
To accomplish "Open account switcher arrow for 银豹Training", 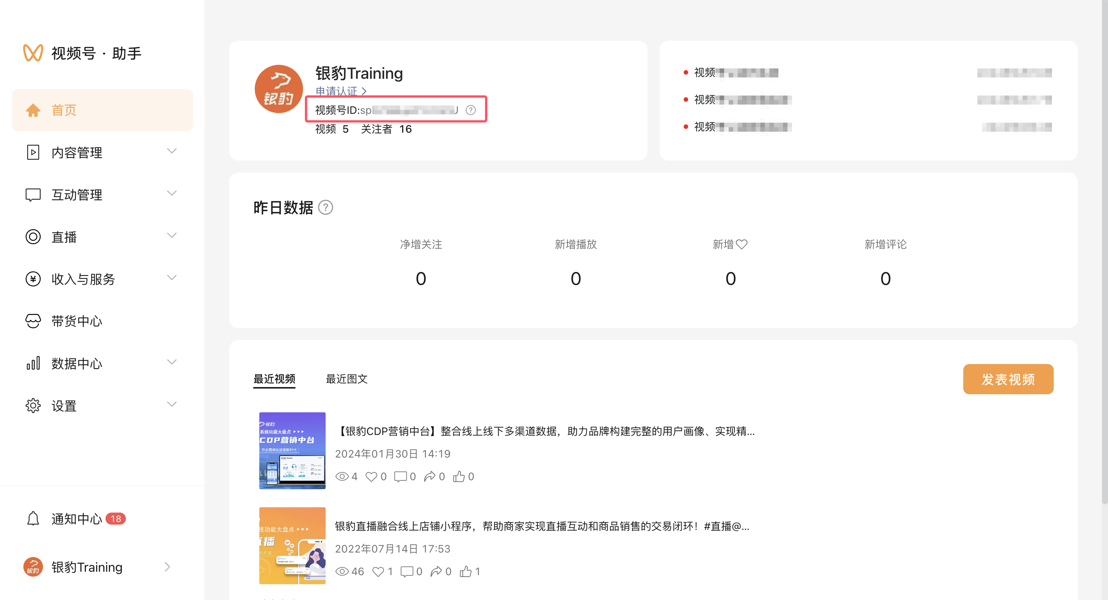I will pyautogui.click(x=167, y=567).
